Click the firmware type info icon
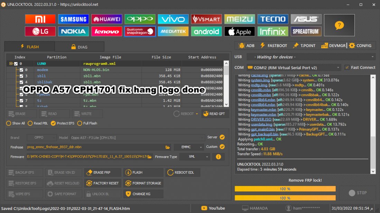This screenshot has height=213, width=380. pos(218,157)
